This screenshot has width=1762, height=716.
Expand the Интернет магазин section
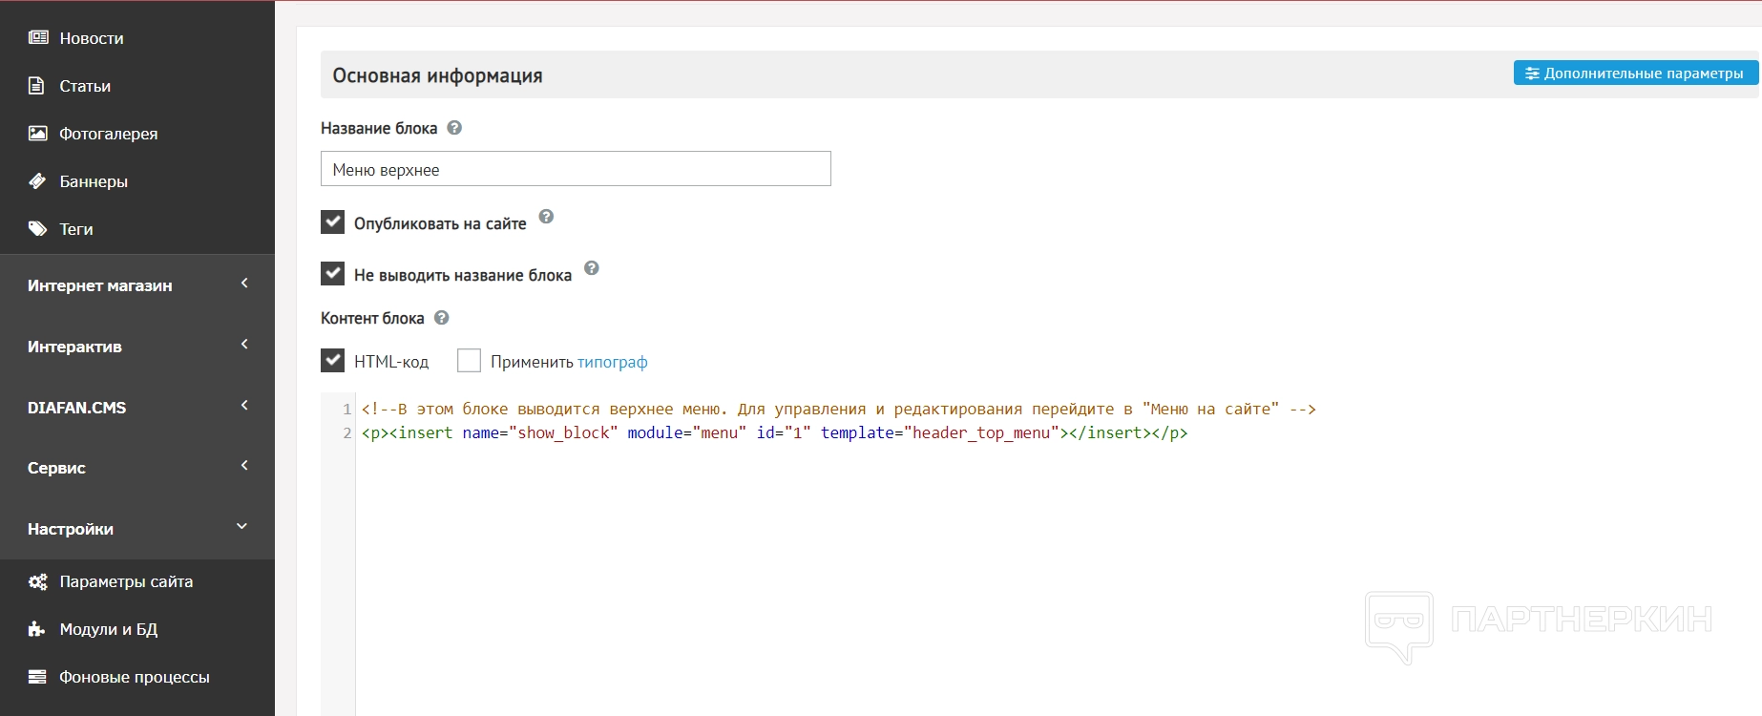pyautogui.click(x=137, y=285)
